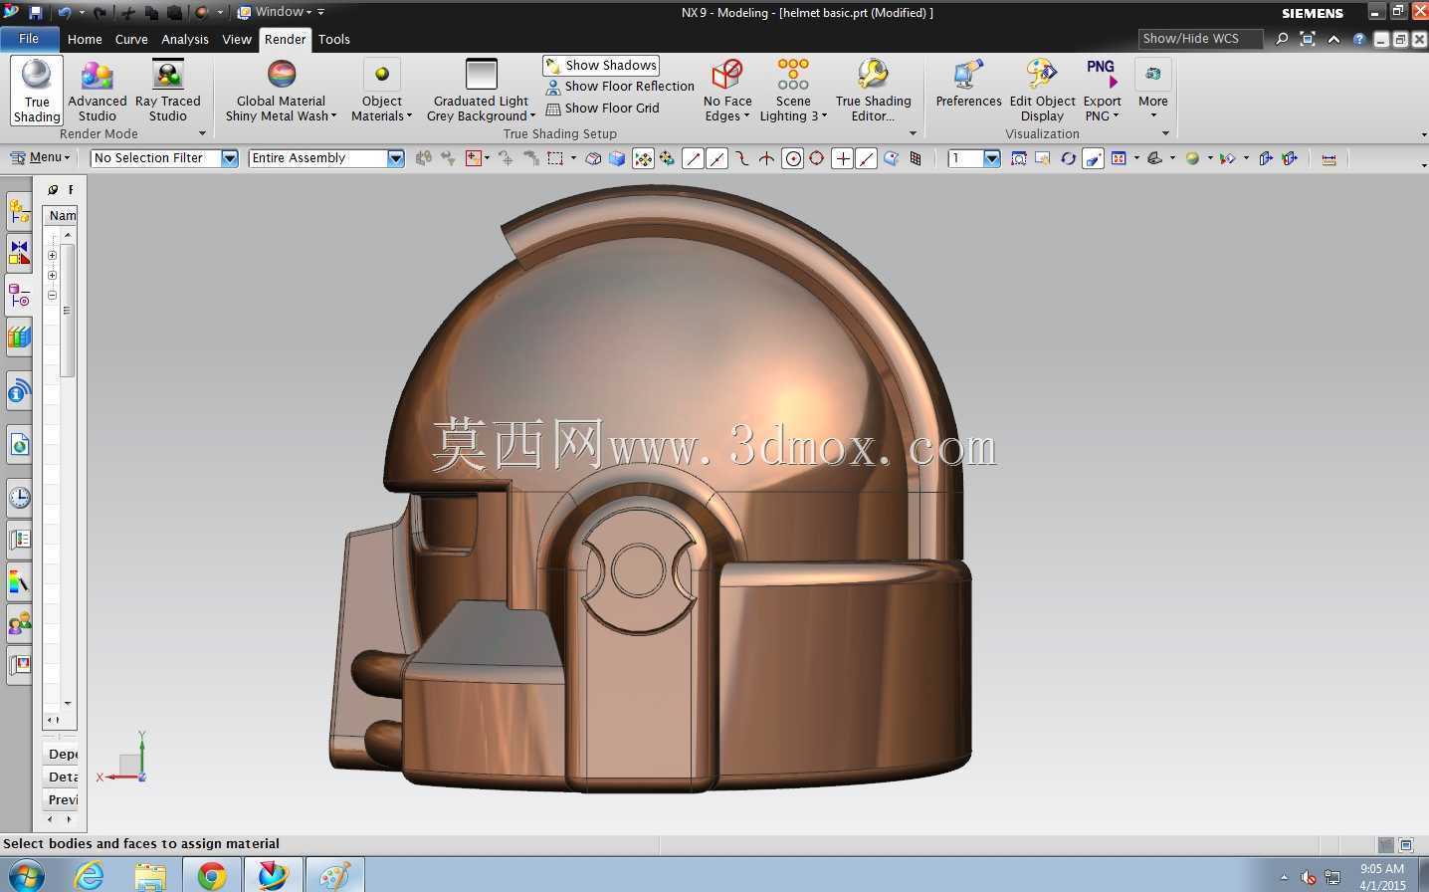Expand the Details panel bar
1429x892 pixels.
62,777
